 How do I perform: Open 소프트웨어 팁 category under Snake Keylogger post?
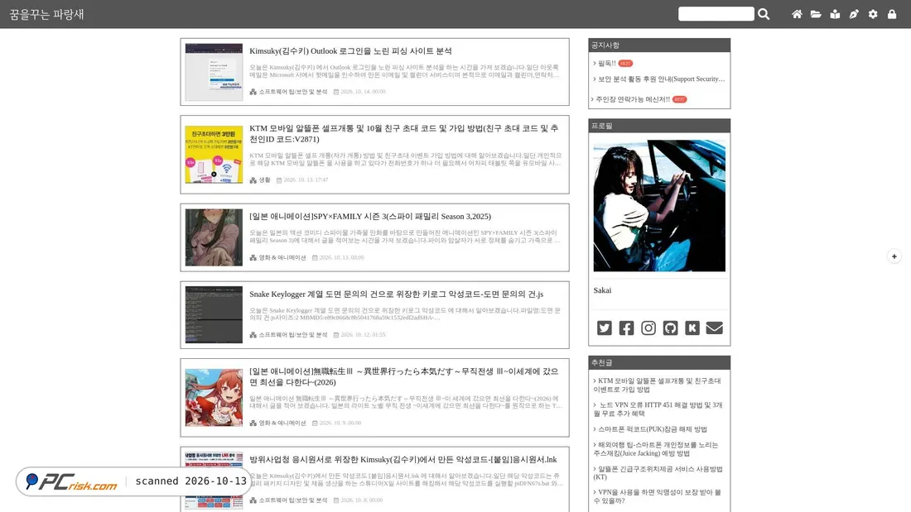click(293, 335)
